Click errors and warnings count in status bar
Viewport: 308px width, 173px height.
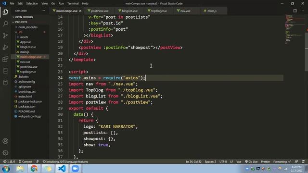(9, 161)
